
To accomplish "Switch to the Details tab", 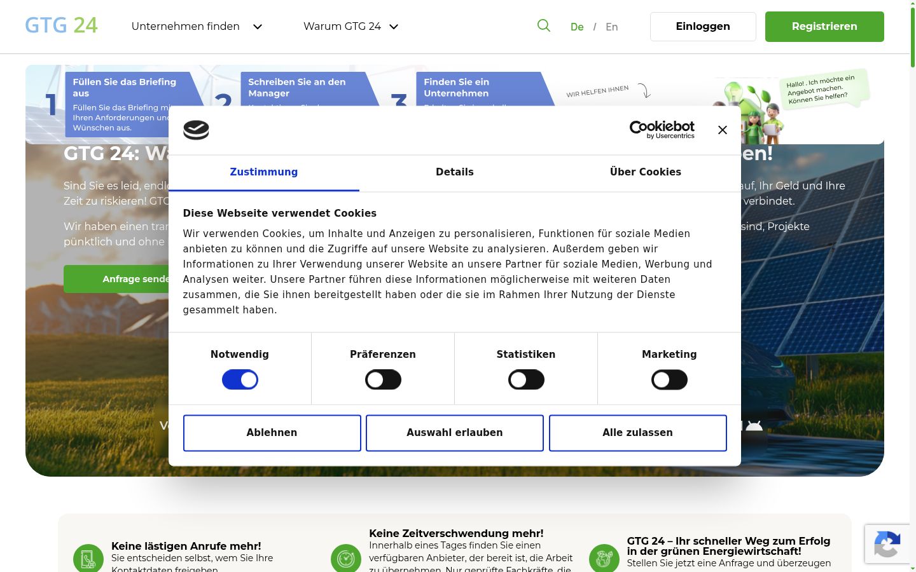I will tap(455, 172).
